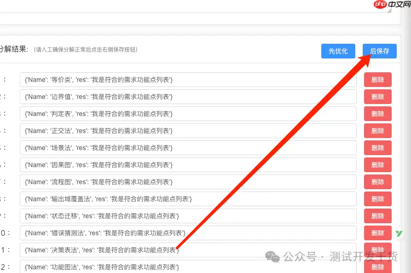Click the 先优化 optimize button
Viewport: 411px width, 273px height.
[x=338, y=51]
